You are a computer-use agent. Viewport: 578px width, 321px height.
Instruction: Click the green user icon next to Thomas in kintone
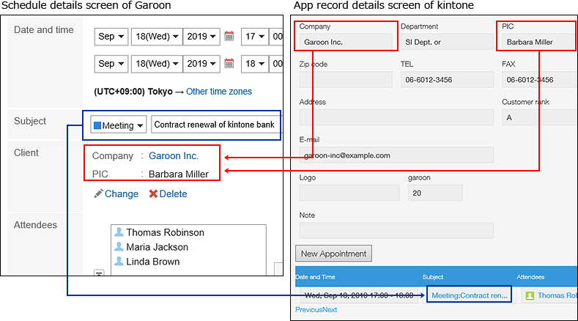530,295
